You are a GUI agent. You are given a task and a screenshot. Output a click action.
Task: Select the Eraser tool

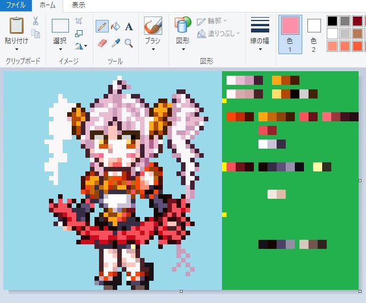[x=102, y=43]
